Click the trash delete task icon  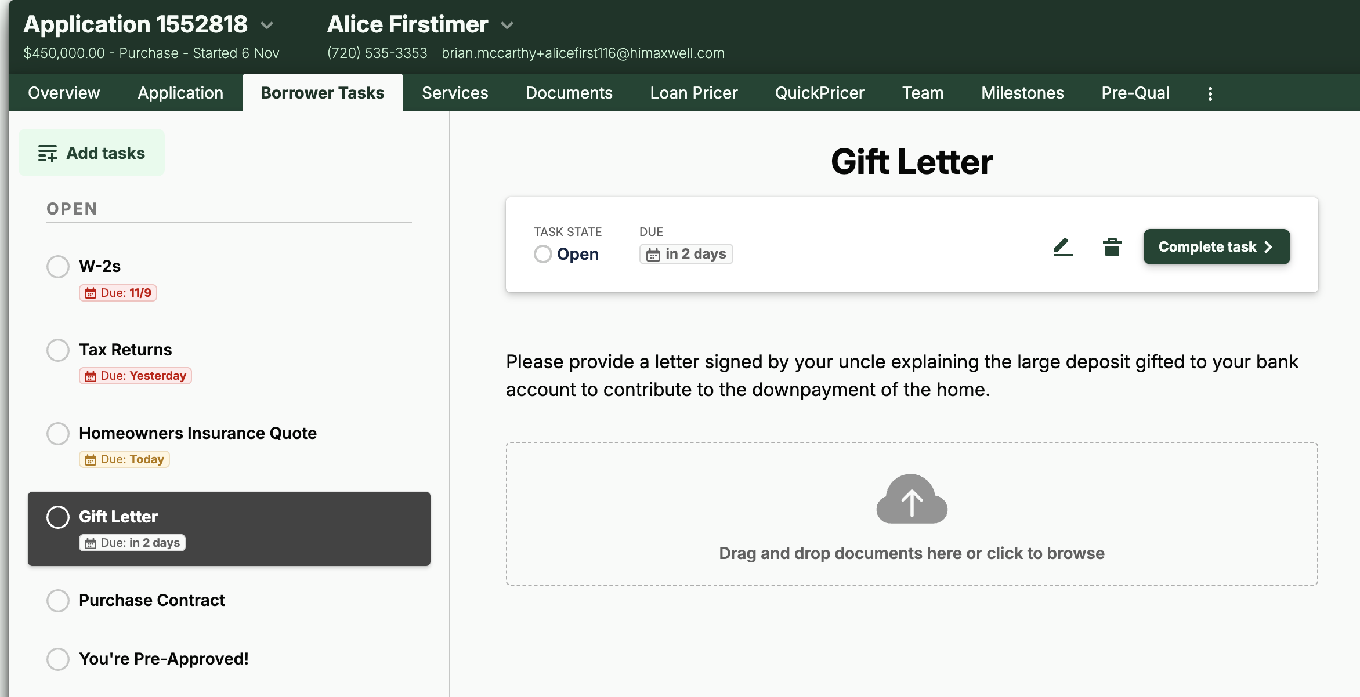1112,247
